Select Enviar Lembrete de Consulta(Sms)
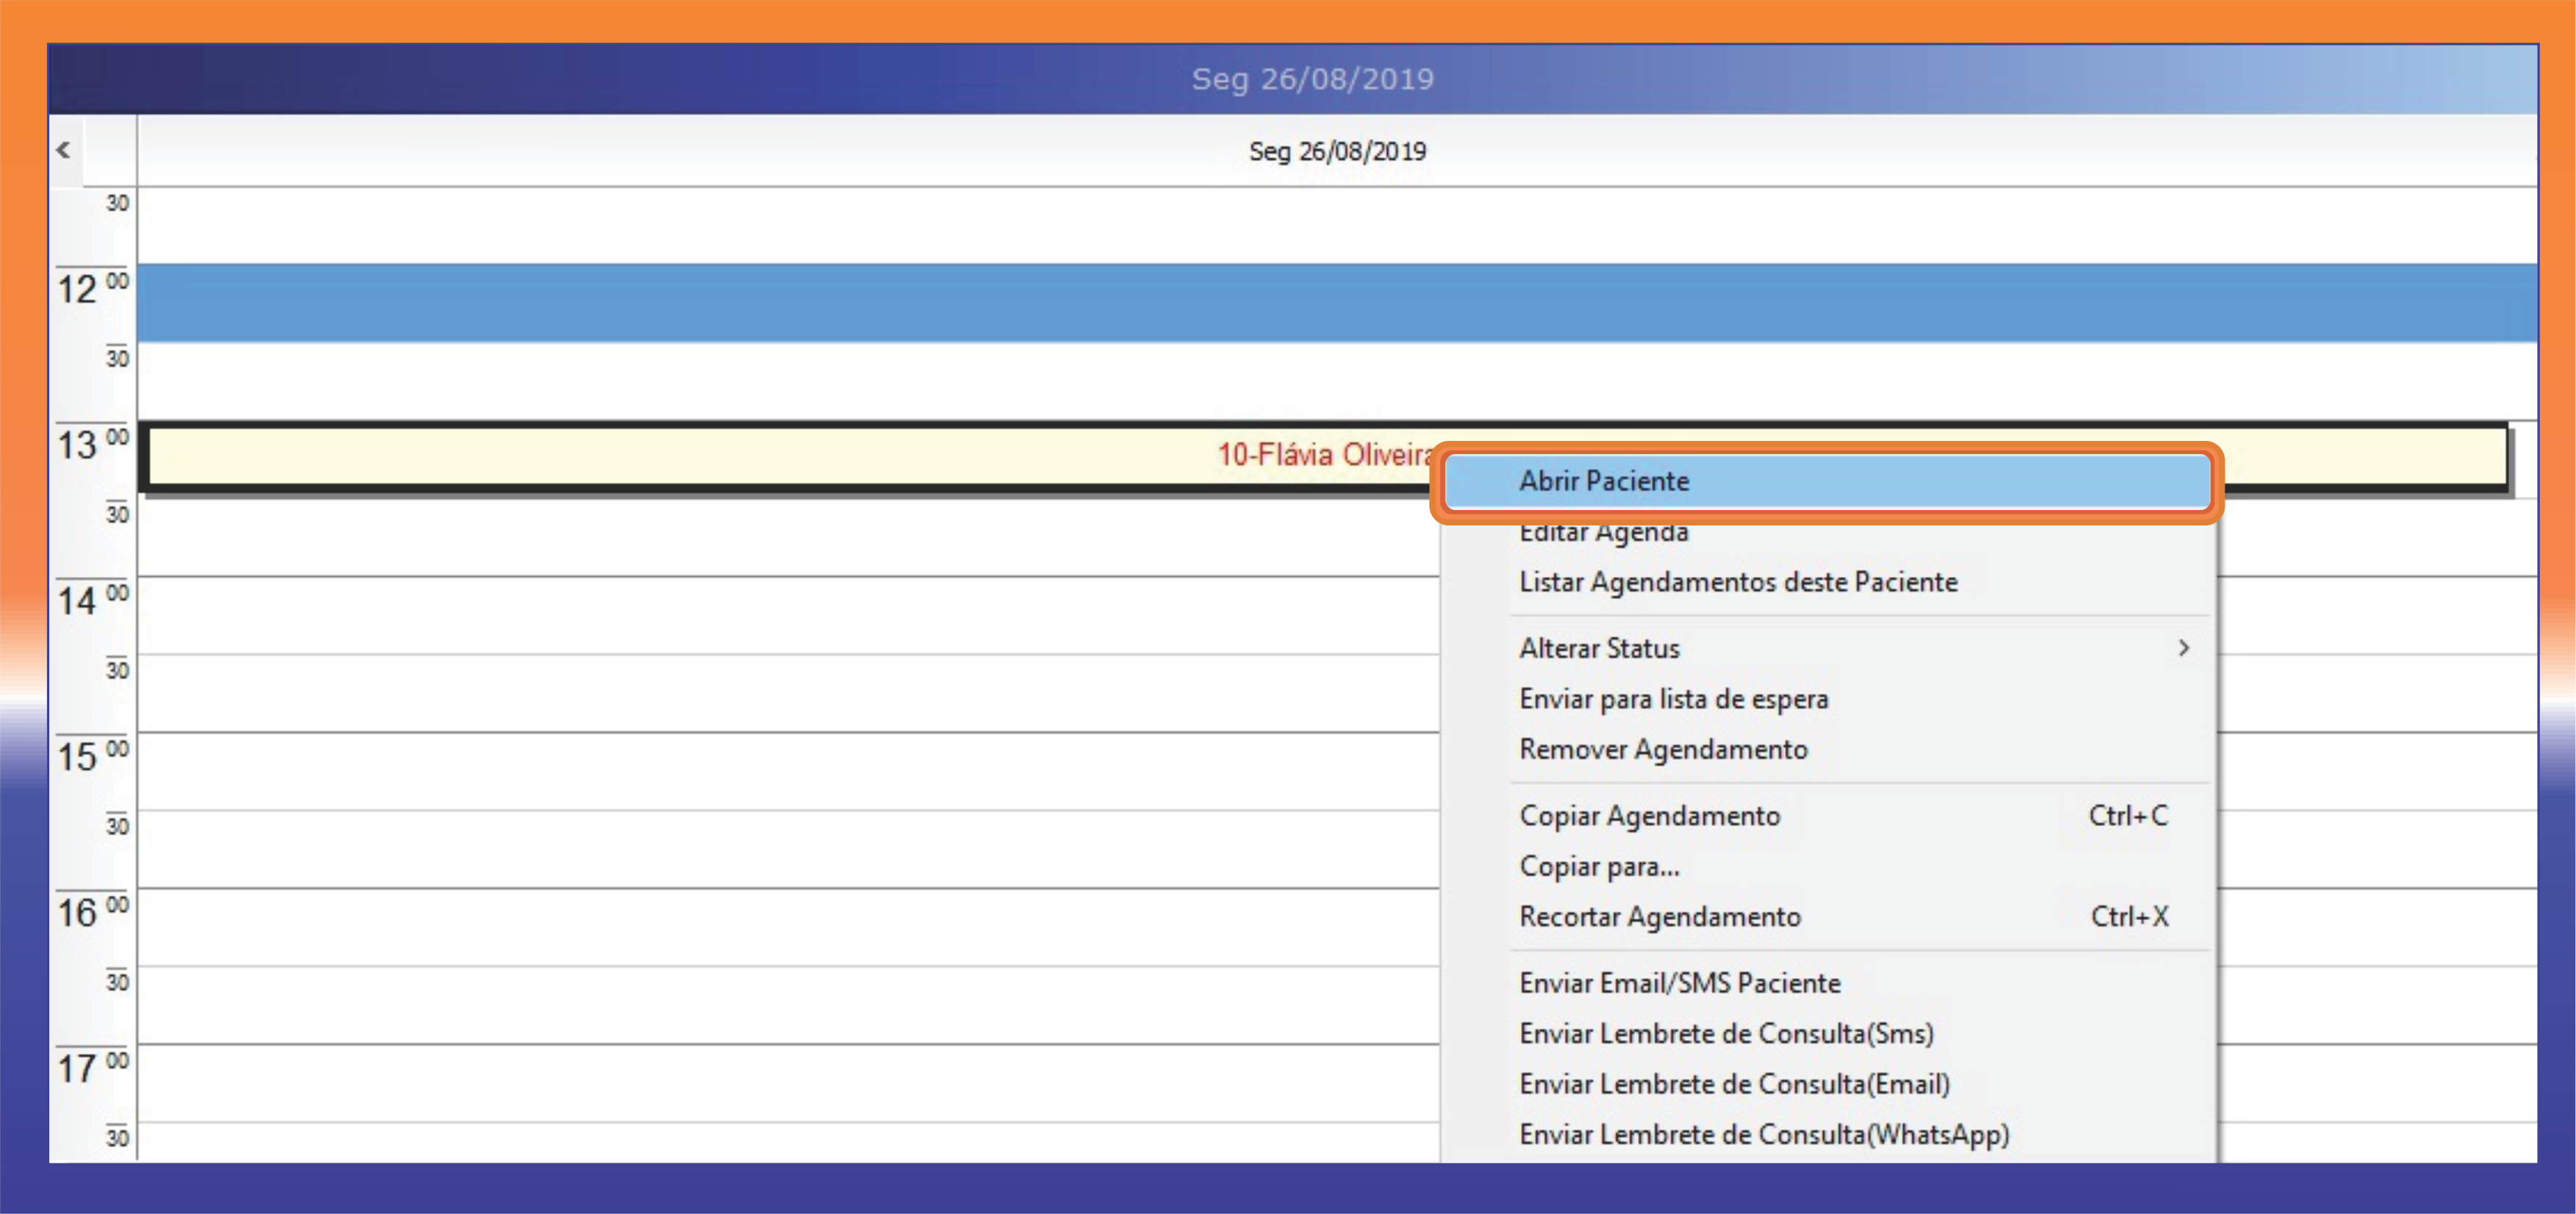This screenshot has width=2576, height=1214. tap(1726, 1033)
